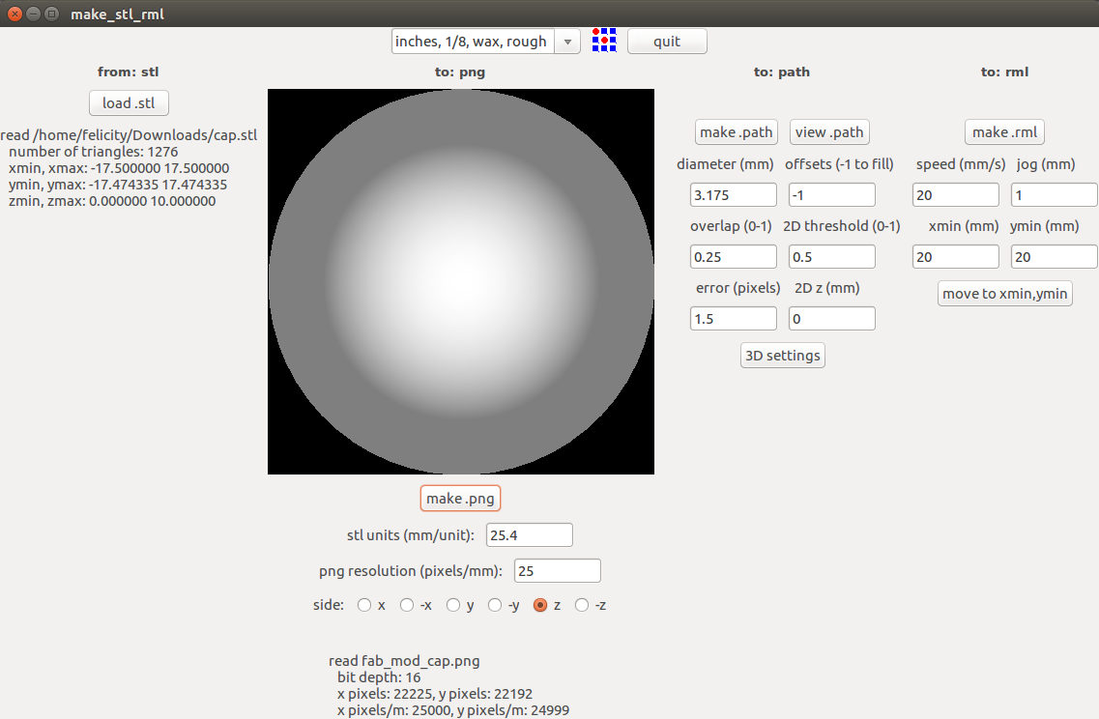
Task: Select the x side radio button
Action: click(x=364, y=605)
